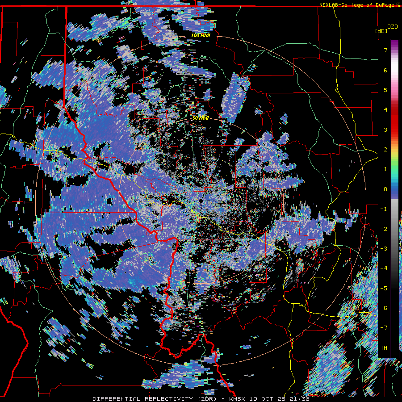Click legend value -7 on color scale

coord(384,328)
